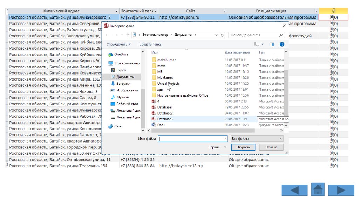The height and width of the screenshot is (201, 359).
Task: Click the paperclip attachment column header
Action: point(333,11)
